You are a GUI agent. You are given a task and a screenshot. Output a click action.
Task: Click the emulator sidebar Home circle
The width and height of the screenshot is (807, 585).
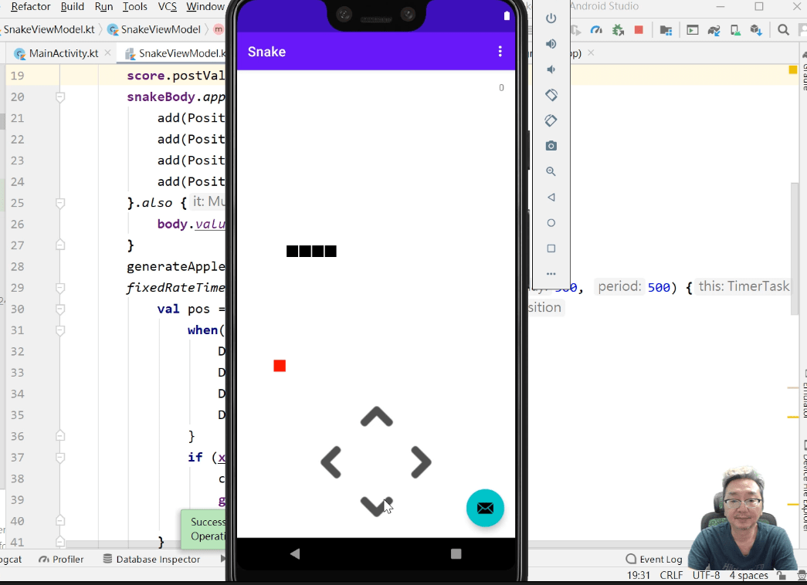[551, 223]
